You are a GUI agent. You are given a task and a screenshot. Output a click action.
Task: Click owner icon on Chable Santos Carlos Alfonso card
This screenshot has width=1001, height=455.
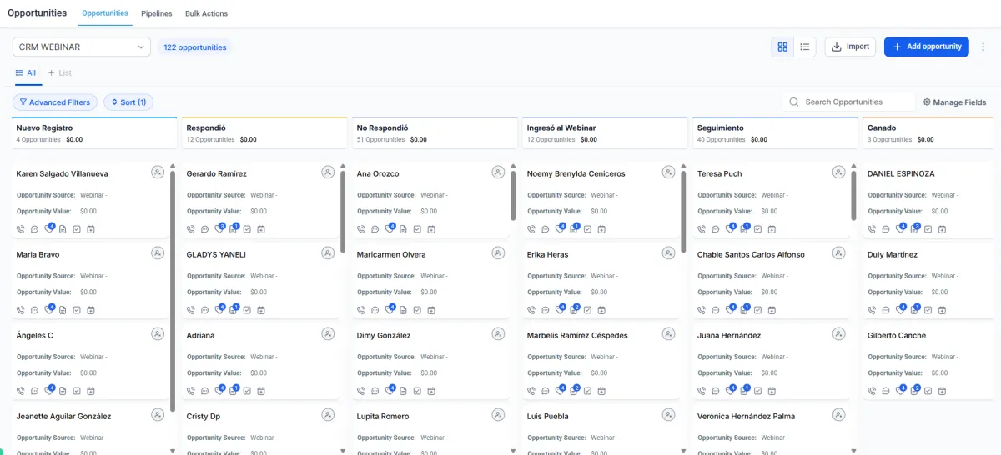click(838, 253)
